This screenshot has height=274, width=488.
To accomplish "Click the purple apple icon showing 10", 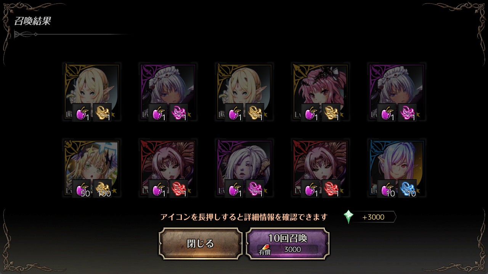I will pos(387,188).
